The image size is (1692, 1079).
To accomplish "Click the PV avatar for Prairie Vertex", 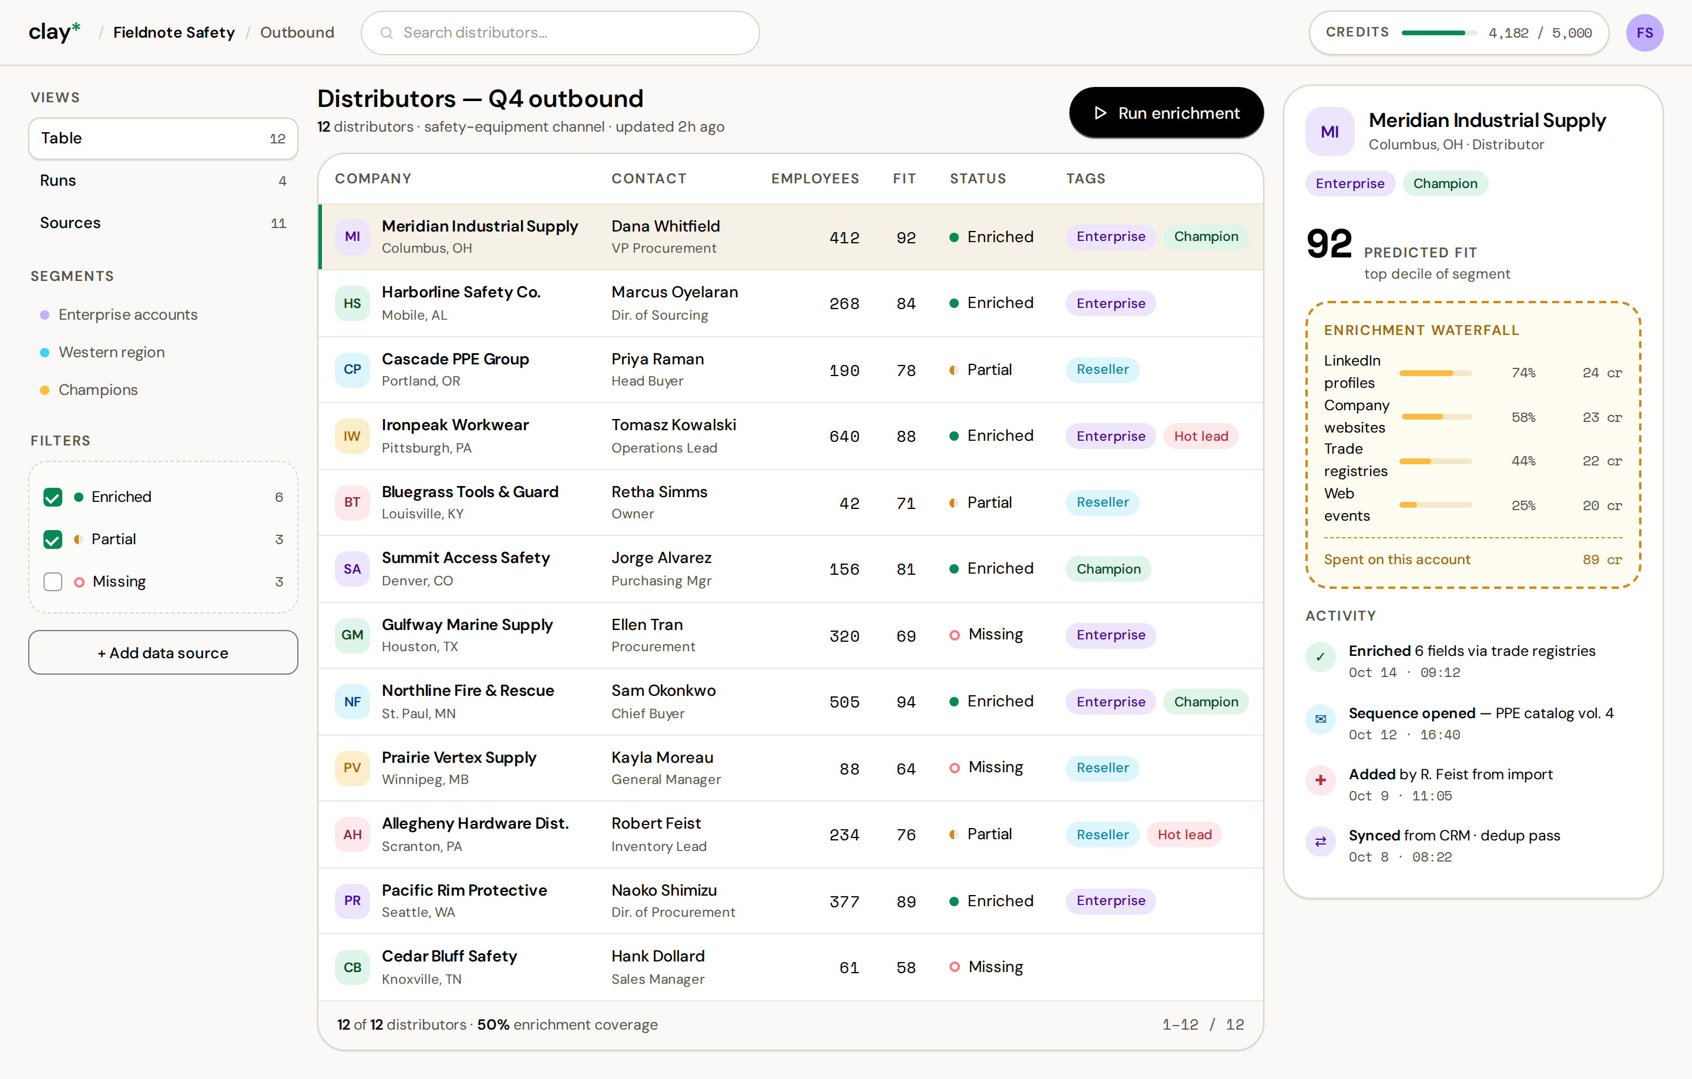I will 352,768.
